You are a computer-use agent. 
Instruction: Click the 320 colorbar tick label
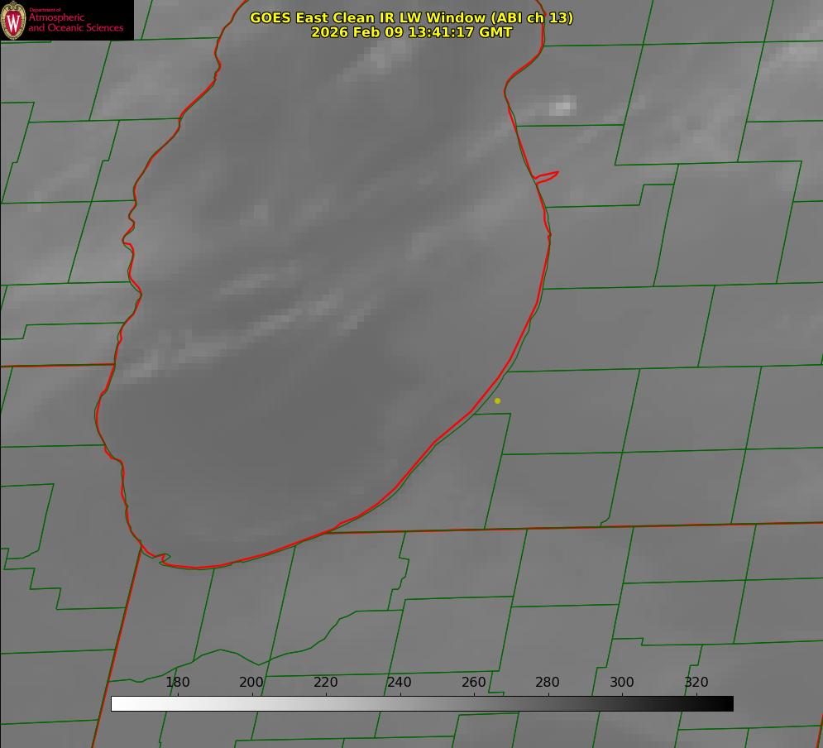[696, 683]
